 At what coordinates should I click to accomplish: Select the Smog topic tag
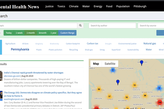click(x=102, y=50)
